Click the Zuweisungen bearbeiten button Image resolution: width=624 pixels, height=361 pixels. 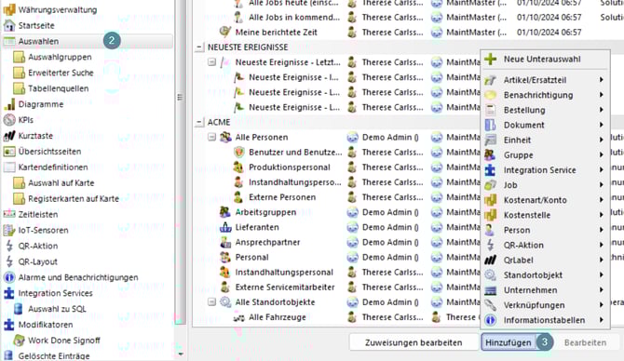pos(414,342)
